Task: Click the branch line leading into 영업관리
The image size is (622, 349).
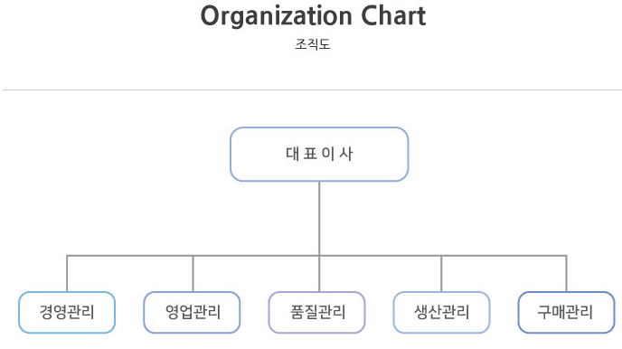Action: point(193,274)
